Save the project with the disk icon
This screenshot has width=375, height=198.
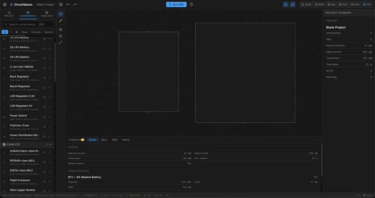coord(61,4)
